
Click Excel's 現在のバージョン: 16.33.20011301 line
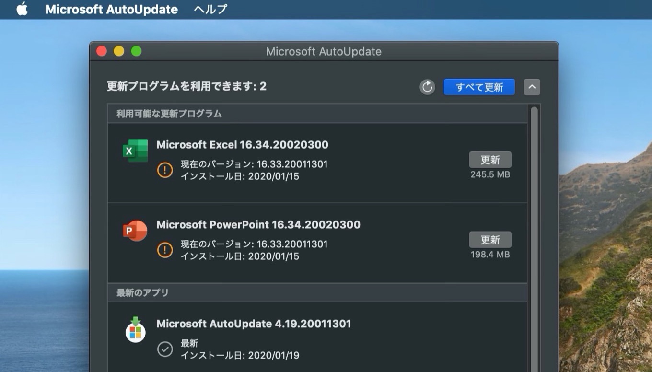[254, 164]
